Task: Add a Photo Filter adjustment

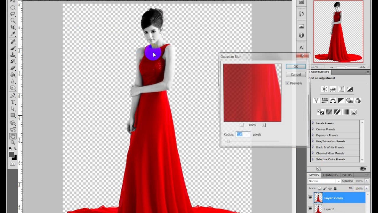Action: click(349, 101)
